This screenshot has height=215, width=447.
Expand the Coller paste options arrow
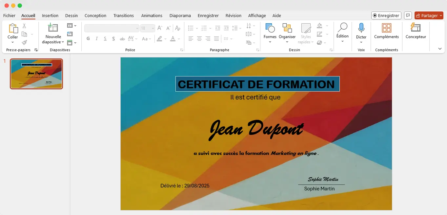(x=13, y=42)
